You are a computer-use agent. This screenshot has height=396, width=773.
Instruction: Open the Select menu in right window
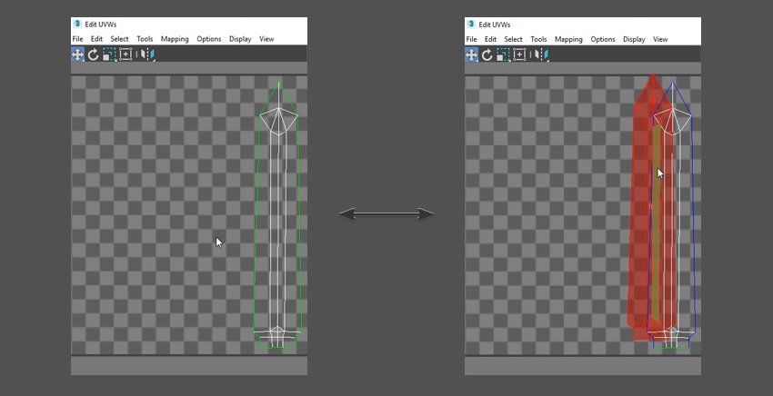(513, 39)
